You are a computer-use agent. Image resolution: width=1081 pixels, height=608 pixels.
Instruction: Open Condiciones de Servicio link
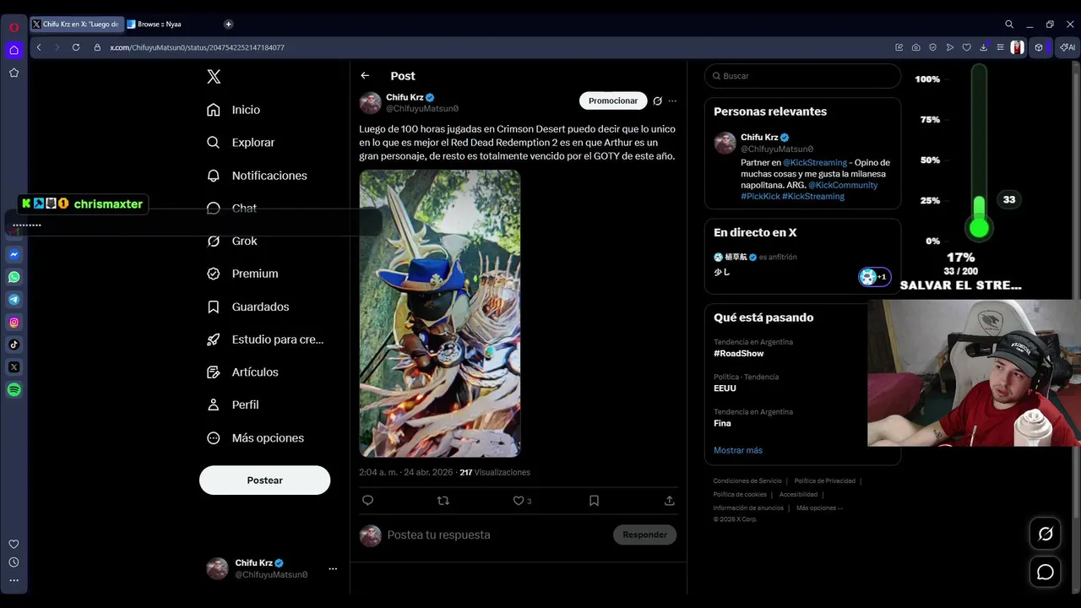coord(747,481)
